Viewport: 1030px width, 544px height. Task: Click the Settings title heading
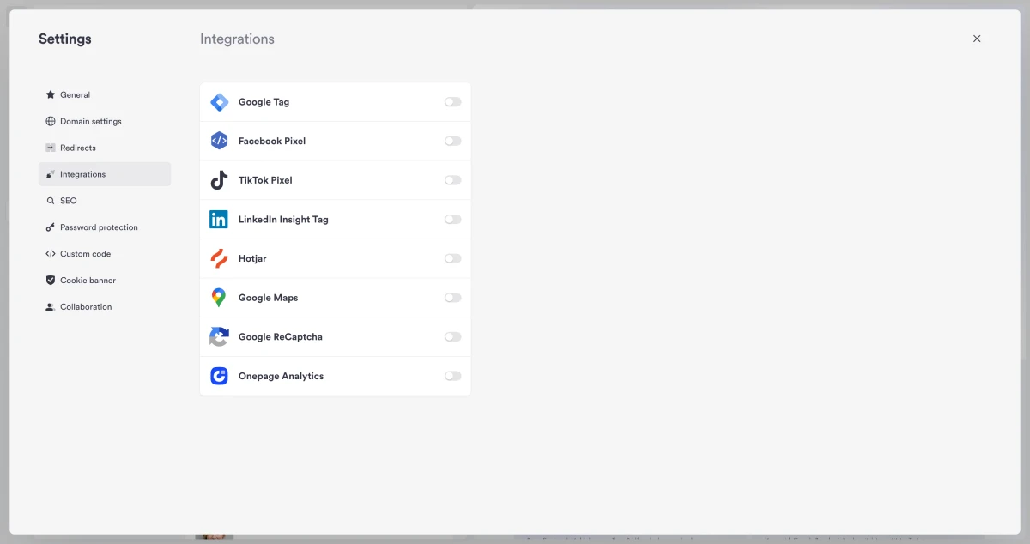point(65,39)
